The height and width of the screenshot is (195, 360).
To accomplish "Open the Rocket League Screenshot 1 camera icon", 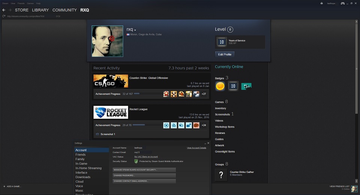I will click(x=97, y=134).
